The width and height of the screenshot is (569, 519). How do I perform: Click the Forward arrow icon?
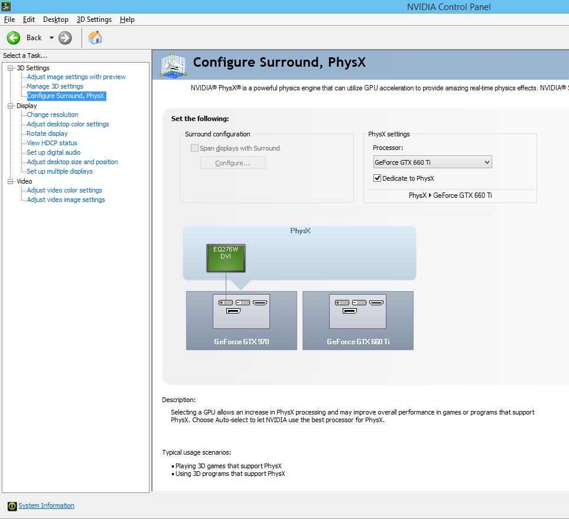[65, 38]
